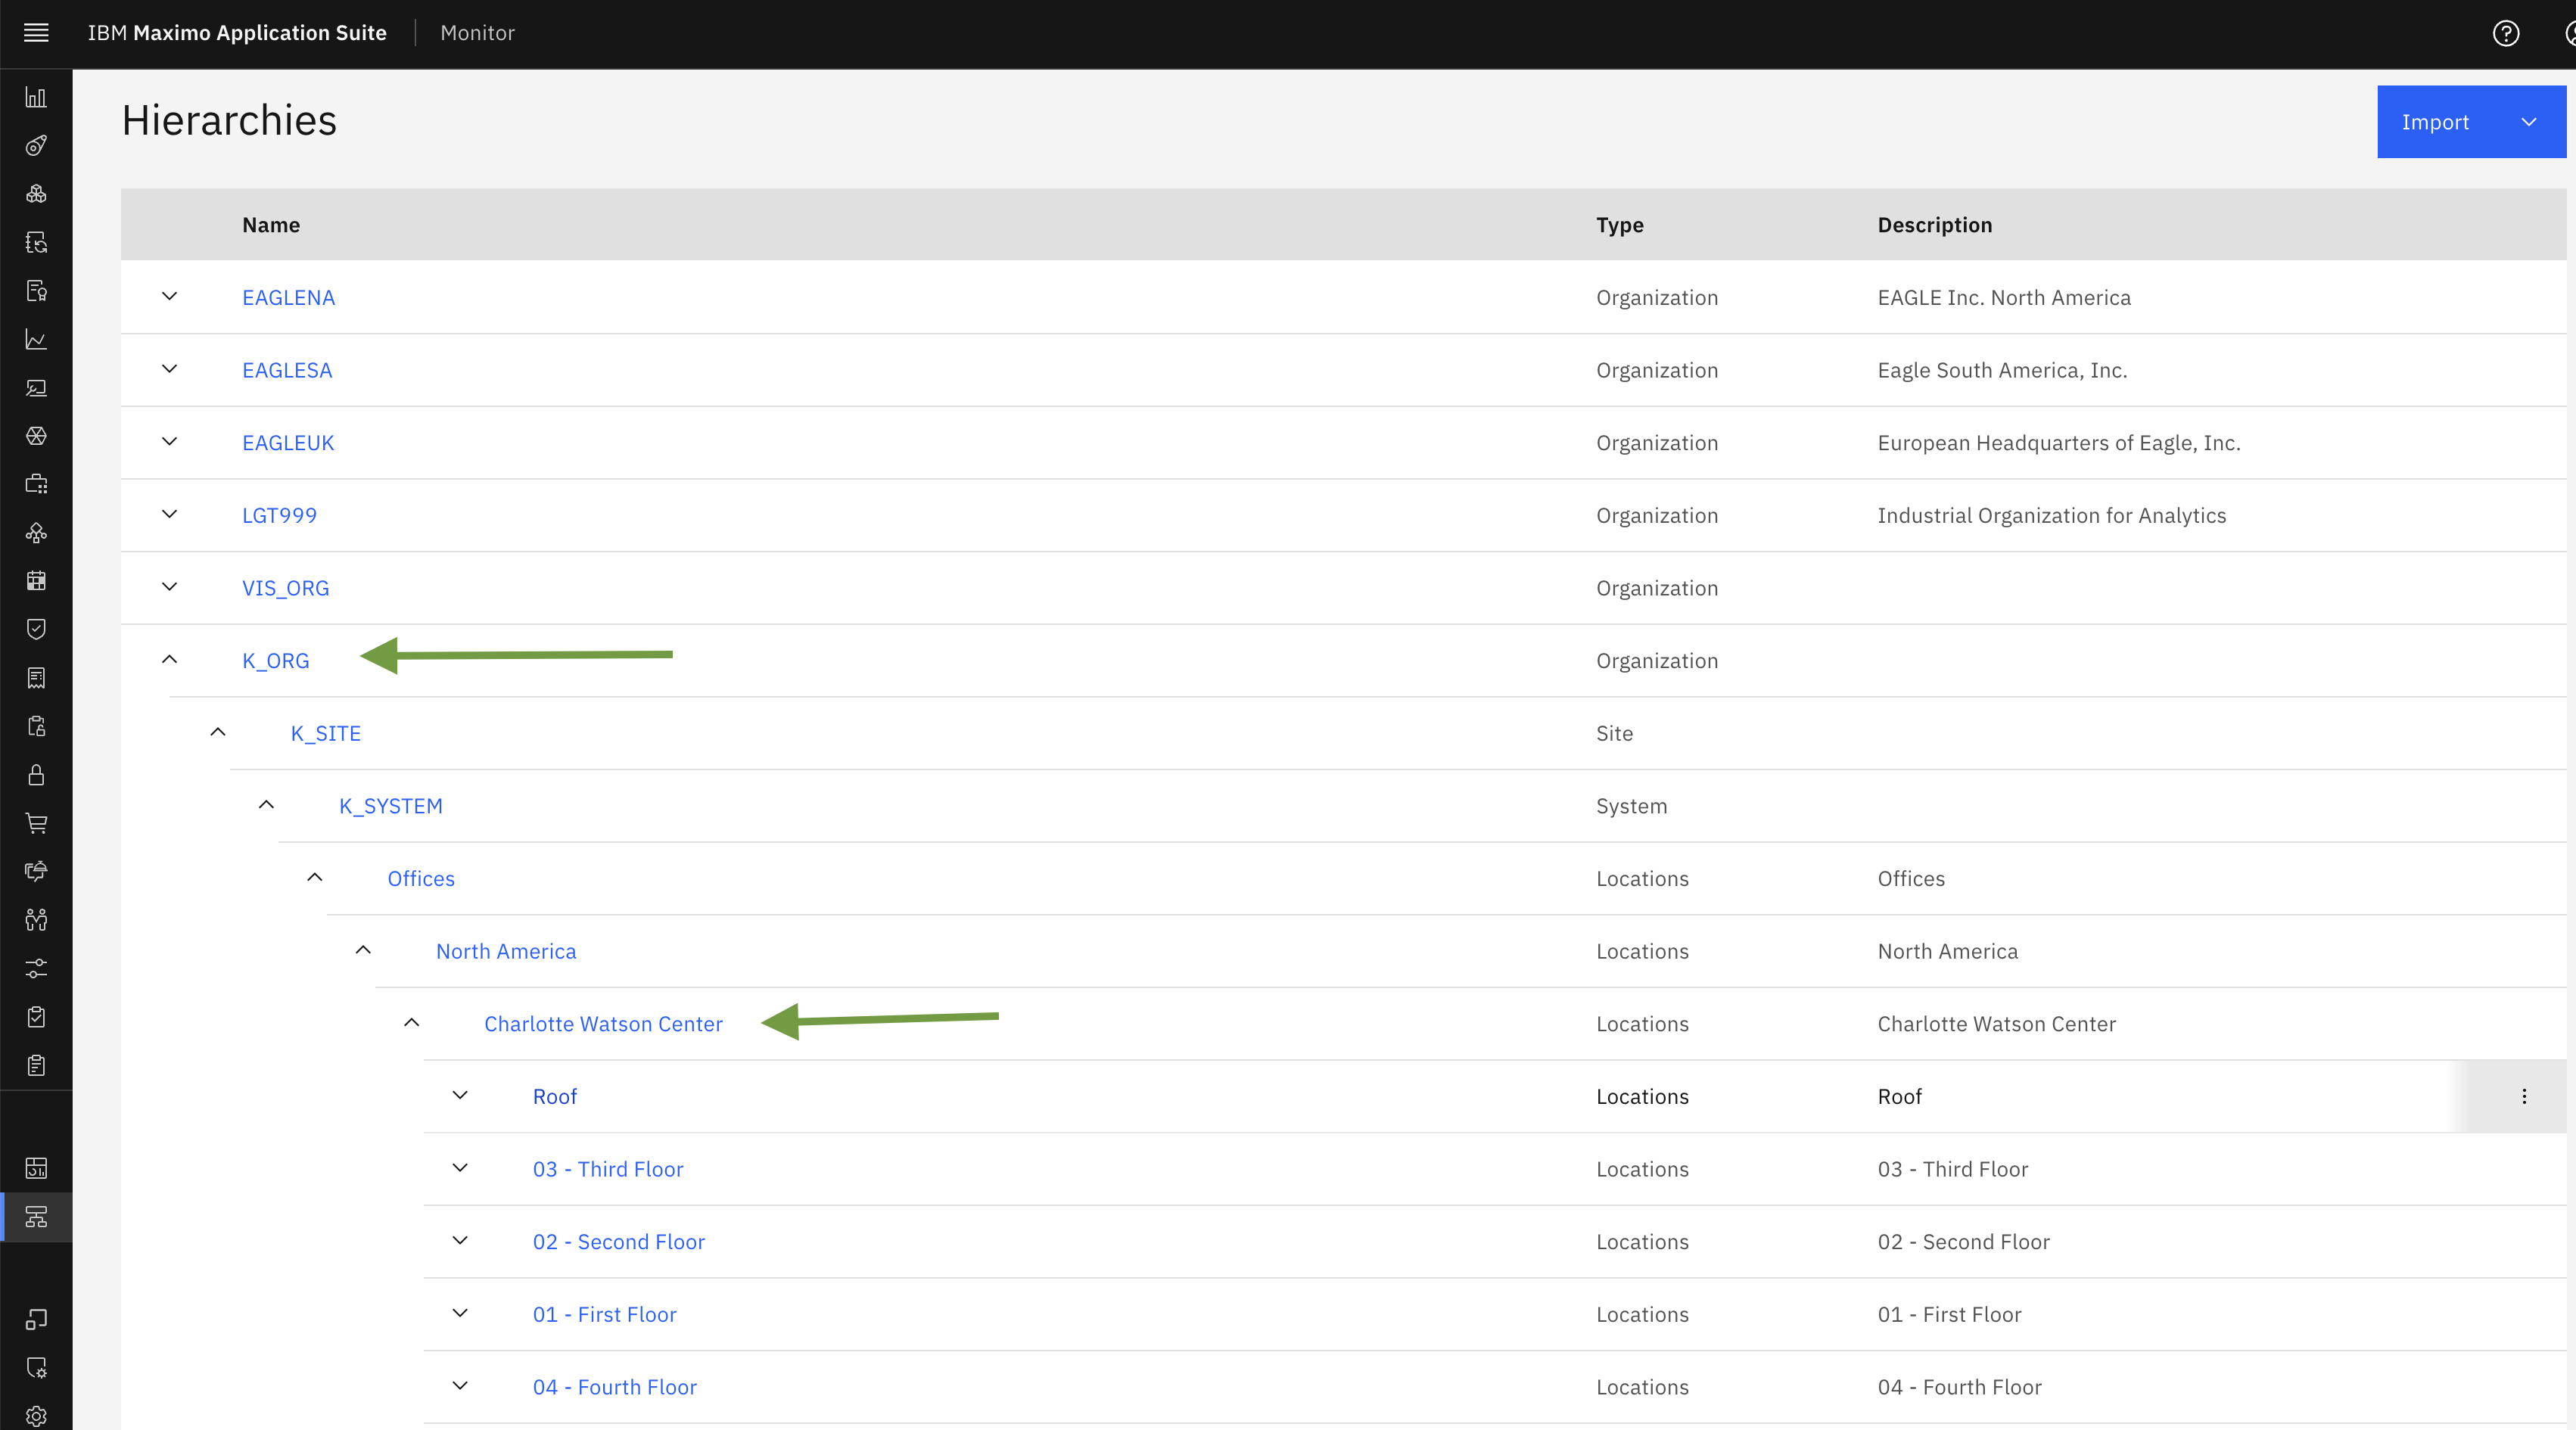Expand the 02 - Second Floor row
Screen dimensions: 2576x1430
[x=460, y=1241]
